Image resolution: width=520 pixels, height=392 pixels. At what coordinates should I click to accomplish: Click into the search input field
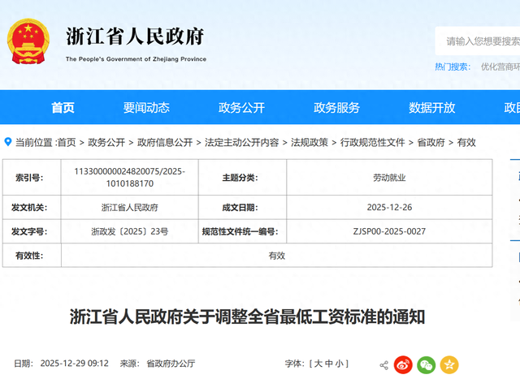tap(478, 41)
